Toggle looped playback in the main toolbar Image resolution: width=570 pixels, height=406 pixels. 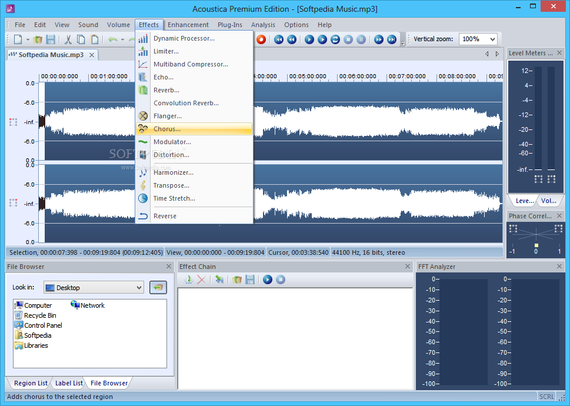point(335,39)
